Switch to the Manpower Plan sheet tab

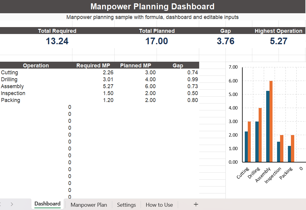89,205
